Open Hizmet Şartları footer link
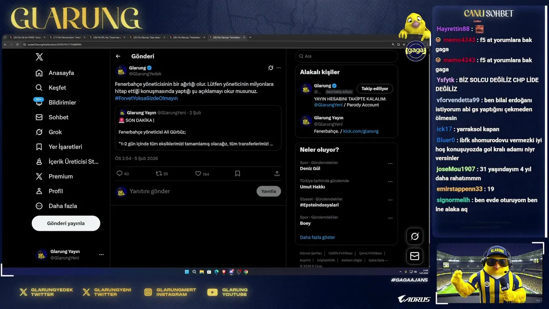Image resolution: width=549 pixels, height=309 pixels. 311,253
